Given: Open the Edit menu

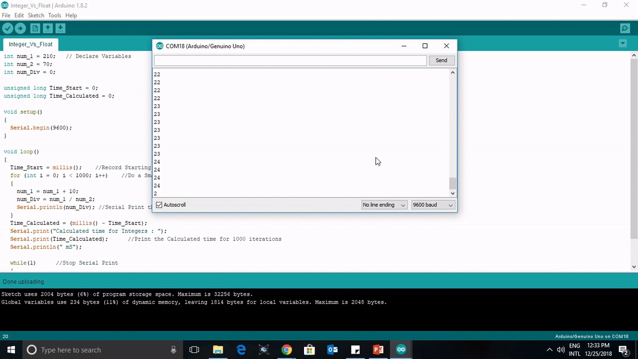Looking at the screenshot, I should [19, 15].
